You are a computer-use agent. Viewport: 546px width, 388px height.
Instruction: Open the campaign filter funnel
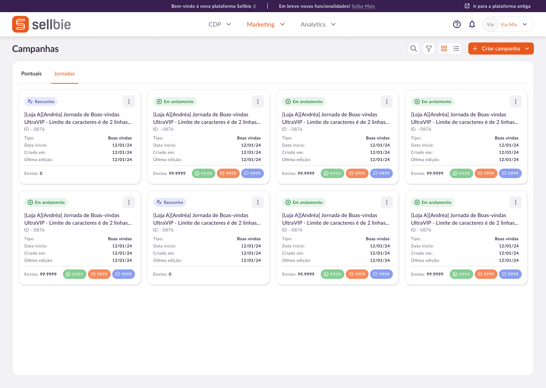[x=429, y=48]
